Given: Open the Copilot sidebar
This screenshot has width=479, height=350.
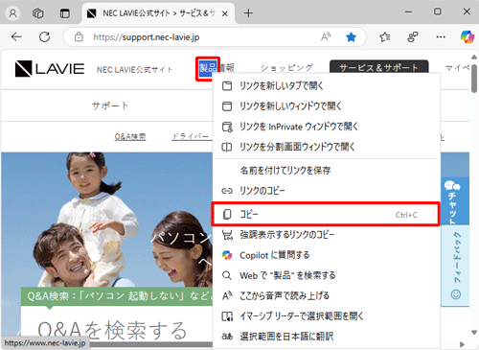Looking at the screenshot, I should pos(468,37).
